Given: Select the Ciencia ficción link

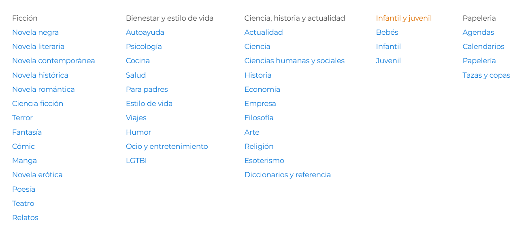Looking at the screenshot, I should point(38,104).
